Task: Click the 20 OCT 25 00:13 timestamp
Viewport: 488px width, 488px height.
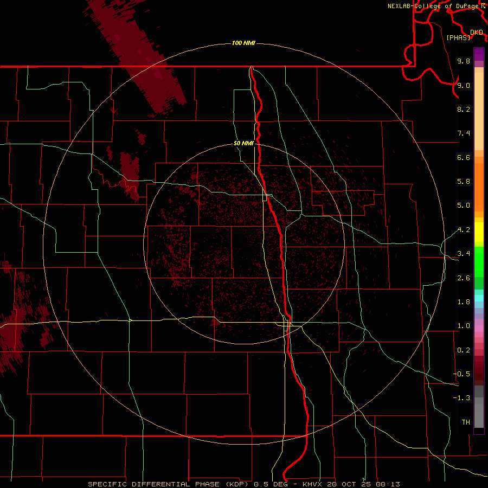Action: [363, 484]
